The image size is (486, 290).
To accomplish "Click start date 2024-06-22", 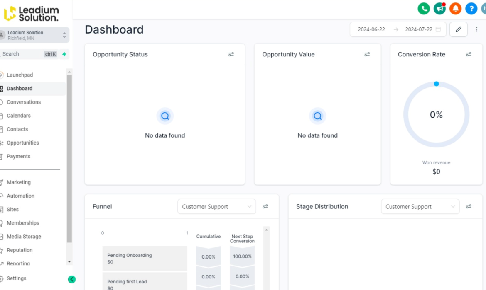I will click(371, 29).
